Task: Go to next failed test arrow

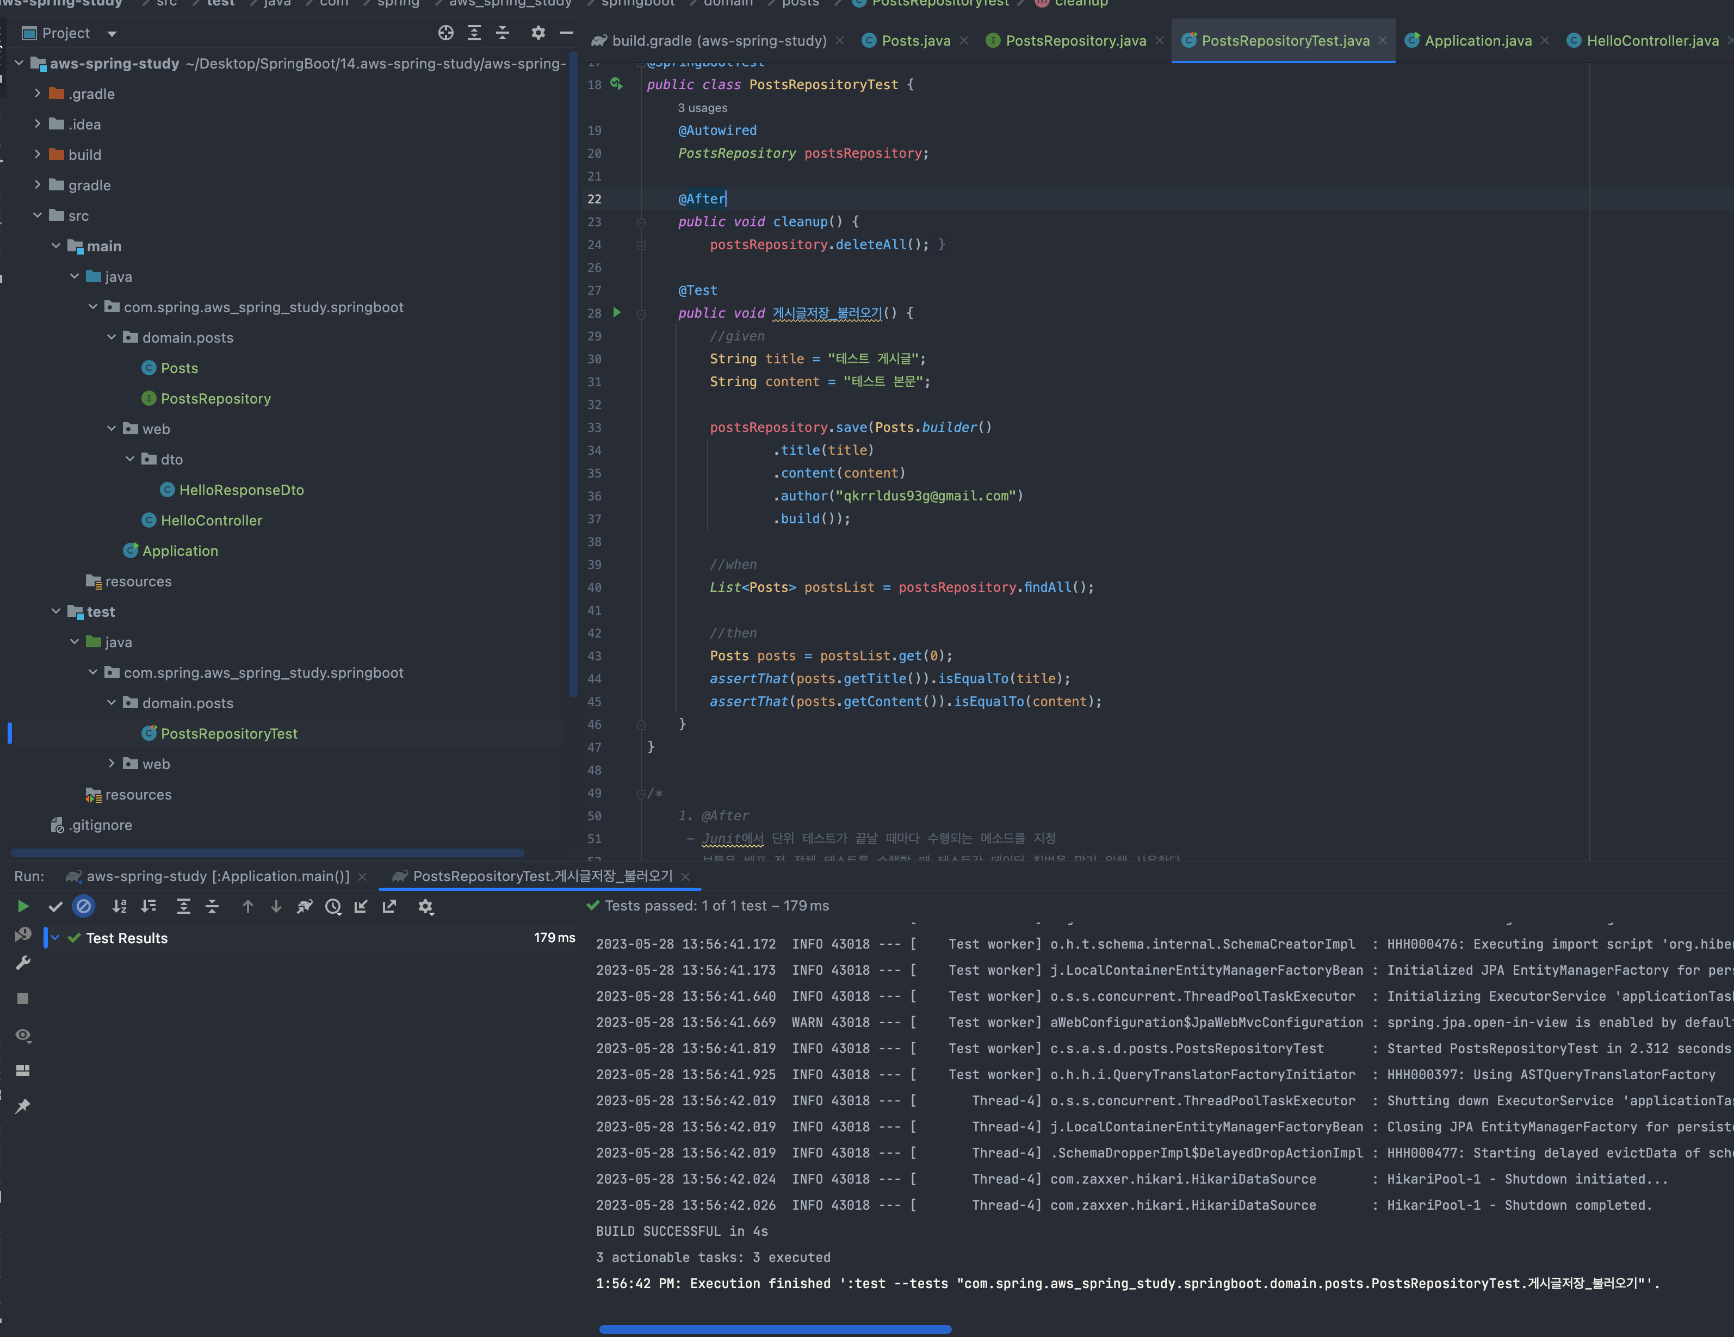Action: (276, 906)
